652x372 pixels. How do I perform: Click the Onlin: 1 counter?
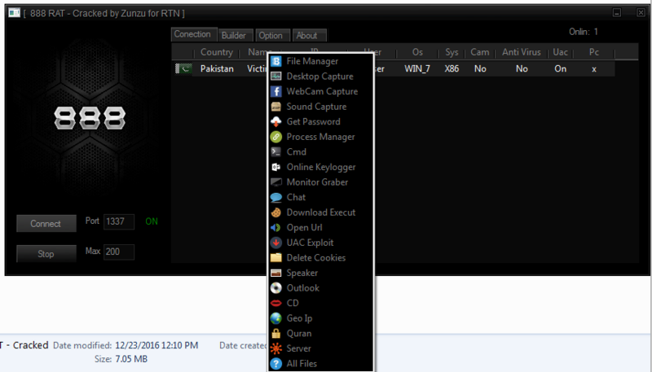(x=584, y=32)
